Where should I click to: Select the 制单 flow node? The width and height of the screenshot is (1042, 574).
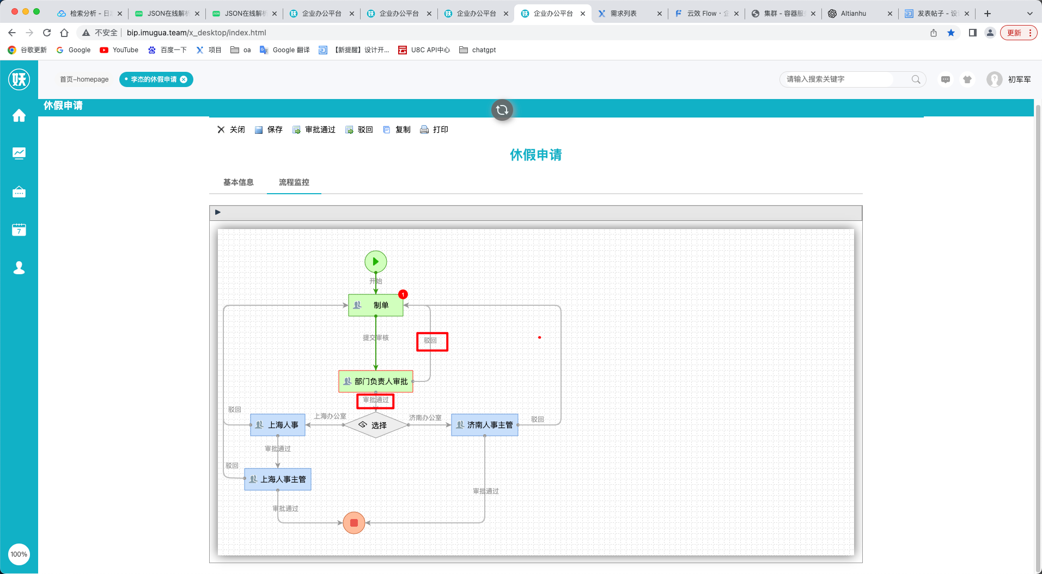coord(376,305)
